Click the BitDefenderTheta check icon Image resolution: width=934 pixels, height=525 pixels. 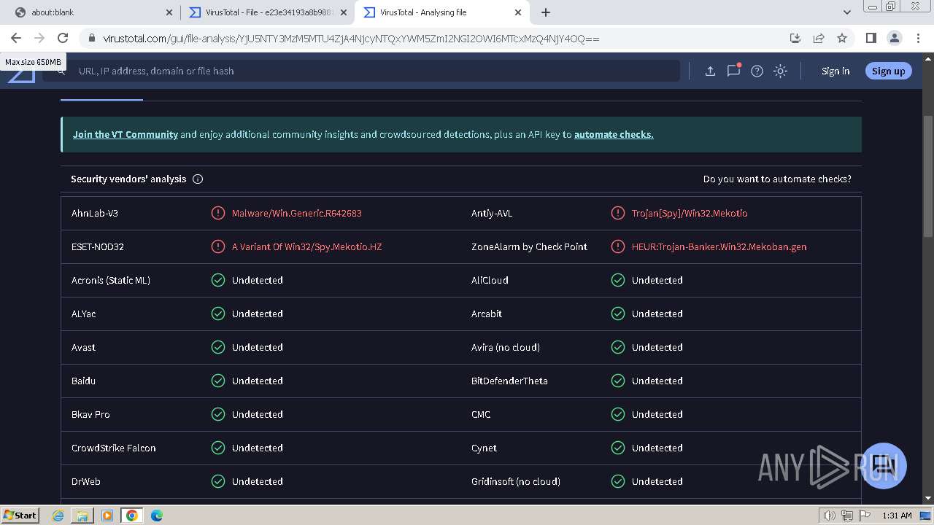(x=617, y=381)
